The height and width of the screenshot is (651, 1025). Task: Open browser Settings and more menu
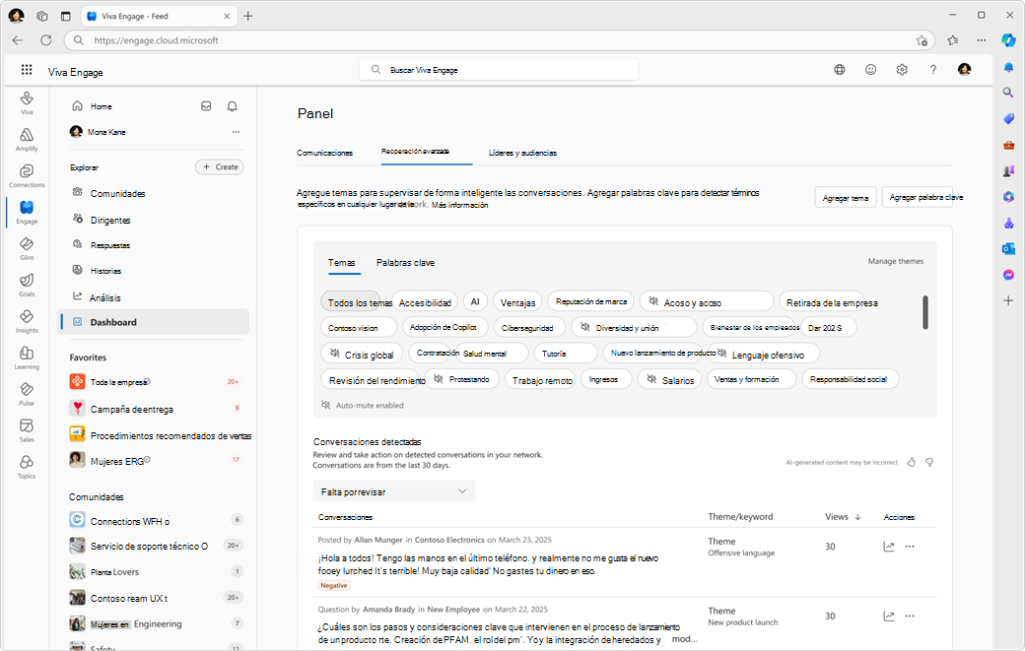(x=982, y=39)
